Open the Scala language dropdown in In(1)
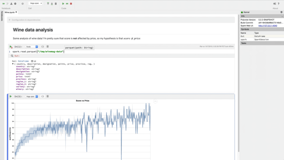Screen dimensions: 284x160 pos(32,47)
